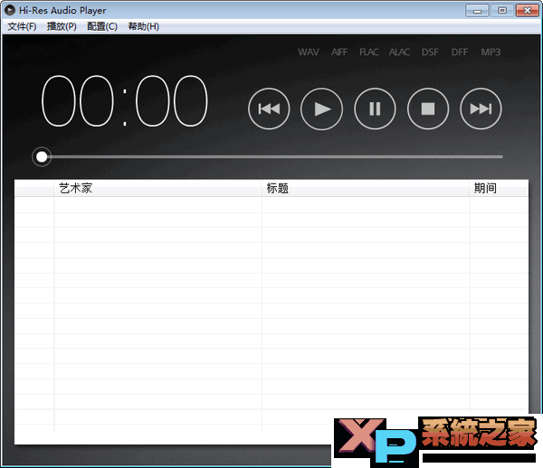543x468 pixels.
Task: Minimize the Hi-Res Audio Player window
Action: tap(477, 10)
